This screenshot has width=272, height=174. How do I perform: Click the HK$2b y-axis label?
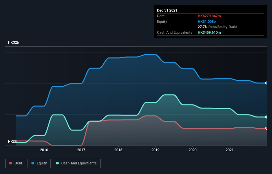pos(13,42)
